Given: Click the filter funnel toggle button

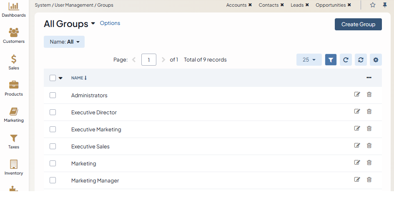Looking at the screenshot, I should tap(331, 60).
